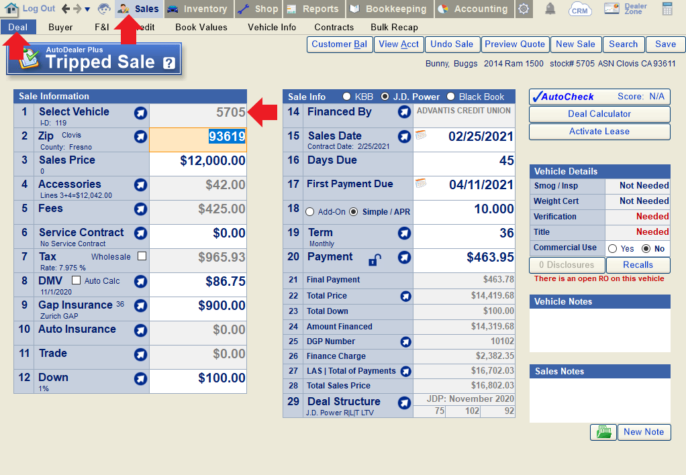Open the Down payment arrow icon
The height and width of the screenshot is (475, 686).
(140, 378)
